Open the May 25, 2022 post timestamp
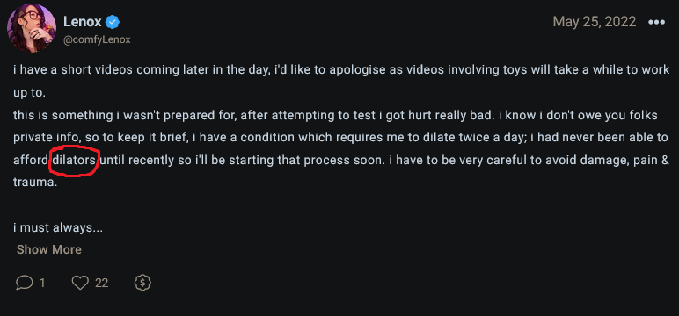The width and height of the screenshot is (679, 316). pyautogui.click(x=595, y=22)
